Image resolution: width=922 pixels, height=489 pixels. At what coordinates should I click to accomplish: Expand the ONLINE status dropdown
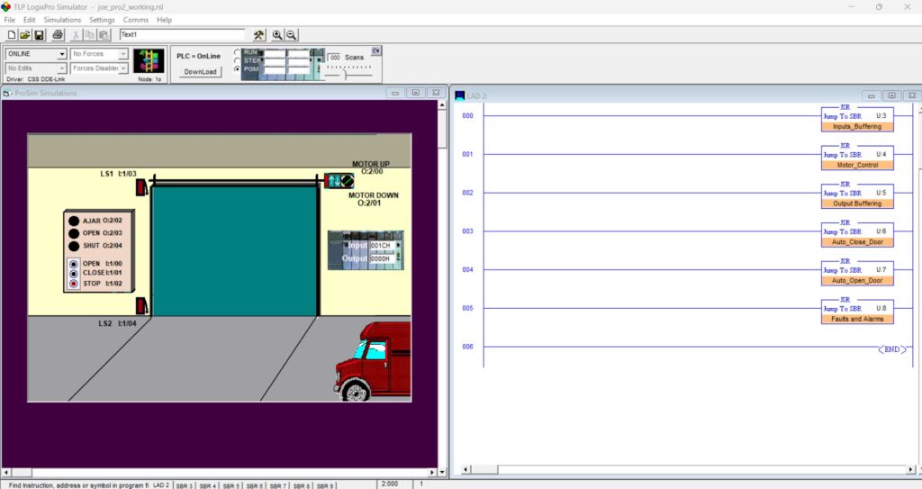click(61, 54)
